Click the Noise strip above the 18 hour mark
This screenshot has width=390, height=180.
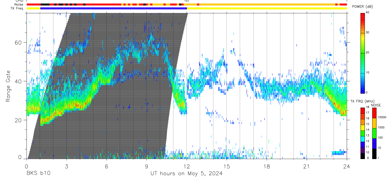(267, 4)
